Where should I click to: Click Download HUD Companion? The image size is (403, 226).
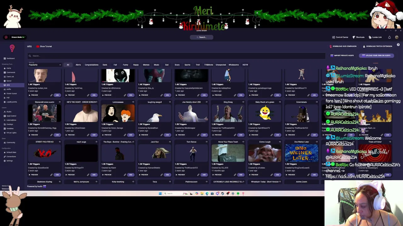tap(343, 46)
